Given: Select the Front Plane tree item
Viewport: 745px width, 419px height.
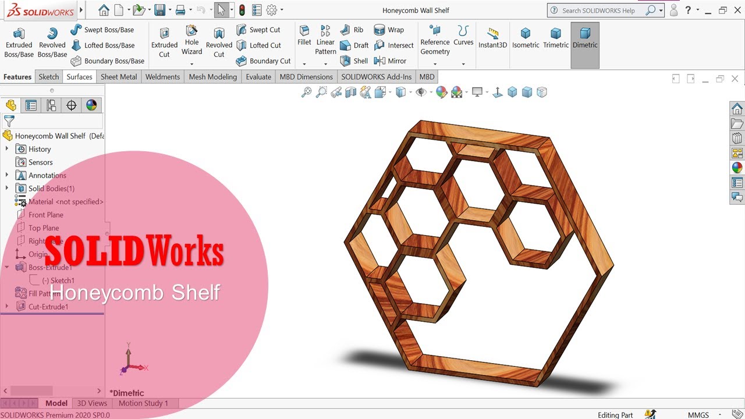Looking at the screenshot, I should pyautogui.click(x=40, y=215).
